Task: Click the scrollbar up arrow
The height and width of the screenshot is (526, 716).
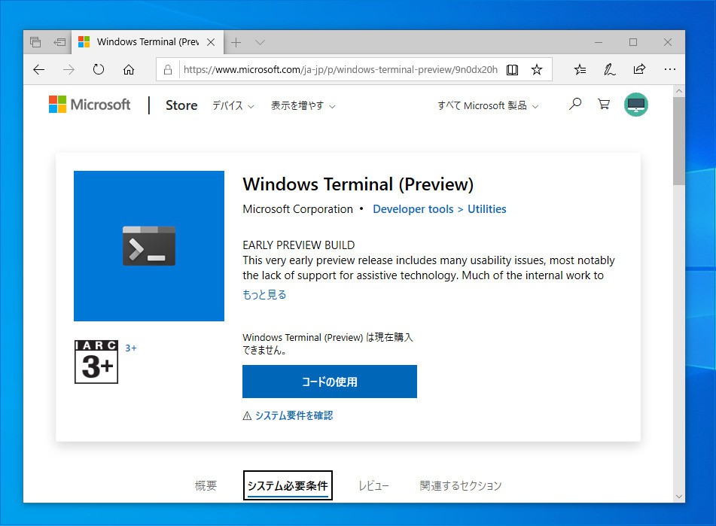Action: tap(679, 91)
